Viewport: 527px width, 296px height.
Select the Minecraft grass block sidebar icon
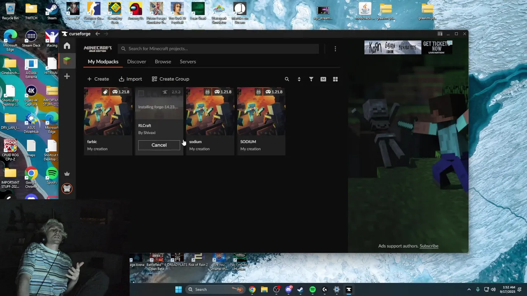click(67, 61)
